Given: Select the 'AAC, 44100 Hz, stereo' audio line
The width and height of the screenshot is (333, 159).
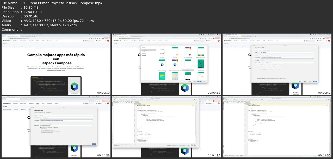Looking at the screenshot, I should click(x=42, y=25).
